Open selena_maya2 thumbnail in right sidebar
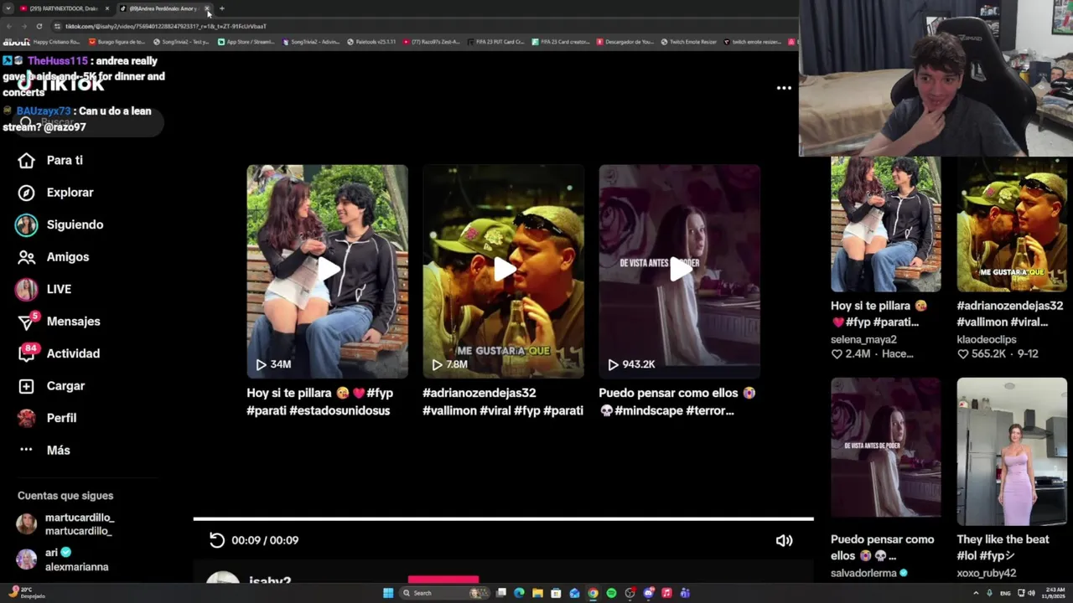 [x=886, y=224]
